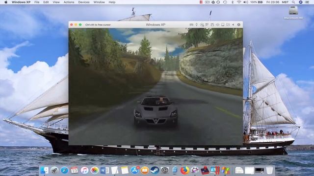Screen dimensions: 314x176
Task: Open the View menu
Action: pos(56,2)
